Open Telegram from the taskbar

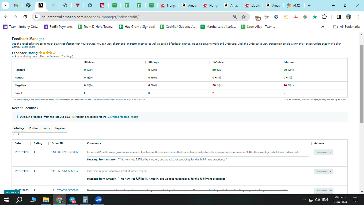click(72, 200)
